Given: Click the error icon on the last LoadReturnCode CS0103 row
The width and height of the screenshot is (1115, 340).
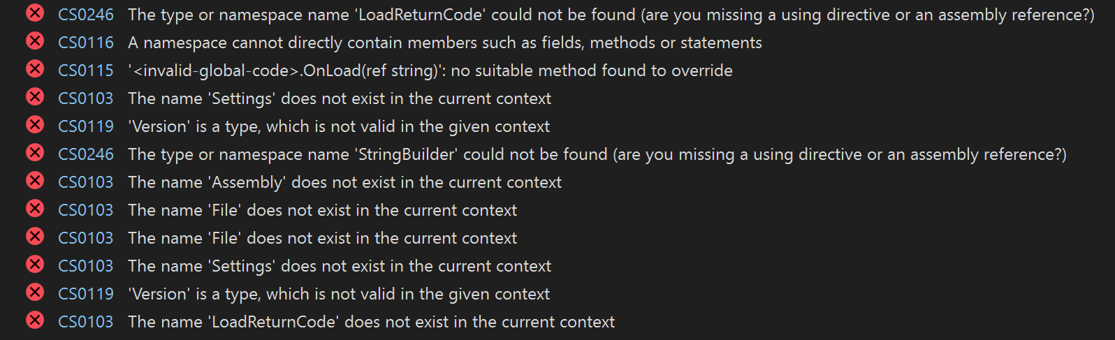Looking at the screenshot, I should click(x=35, y=320).
